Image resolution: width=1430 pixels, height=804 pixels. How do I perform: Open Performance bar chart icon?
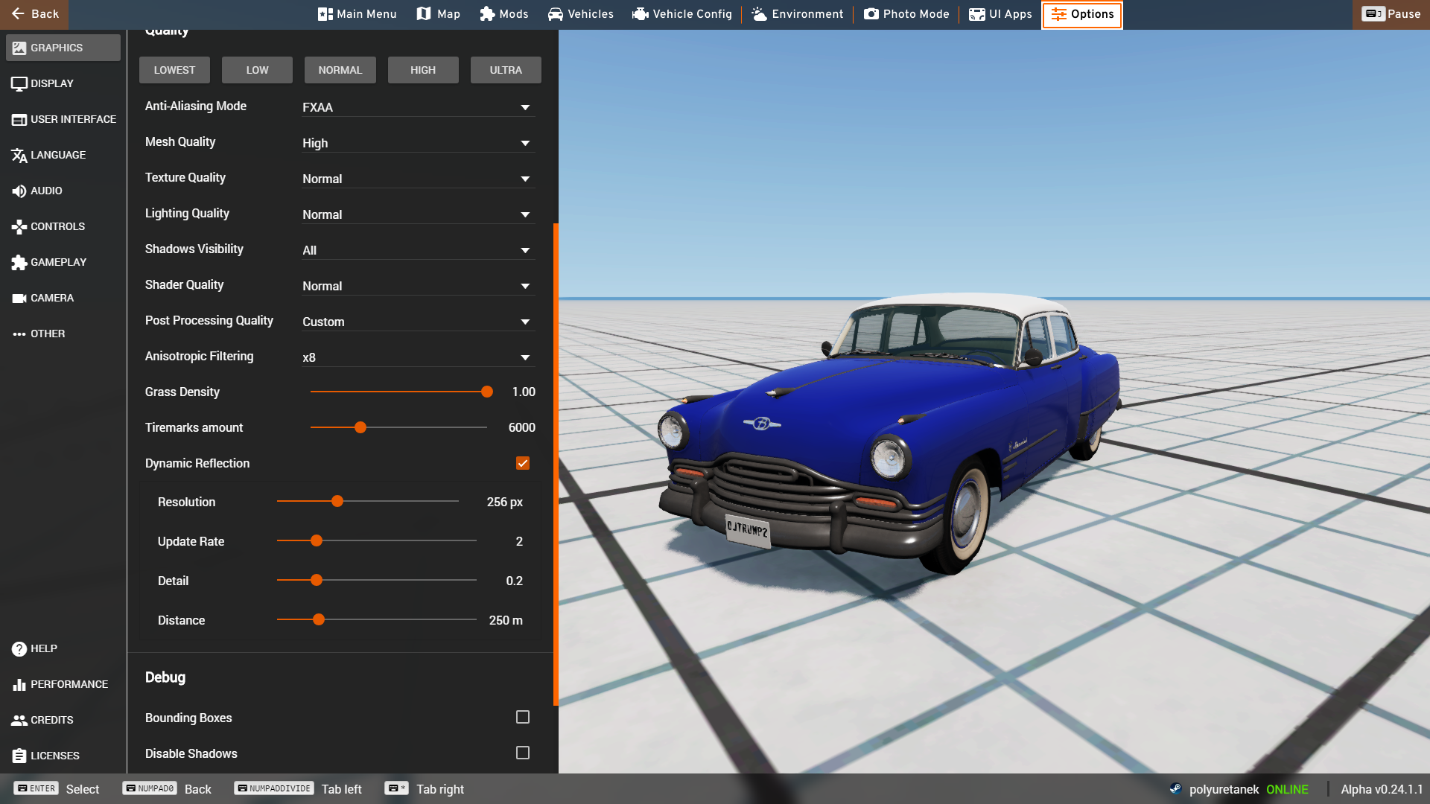[x=19, y=685]
